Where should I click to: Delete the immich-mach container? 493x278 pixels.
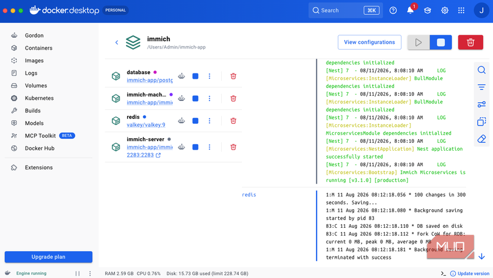click(233, 99)
